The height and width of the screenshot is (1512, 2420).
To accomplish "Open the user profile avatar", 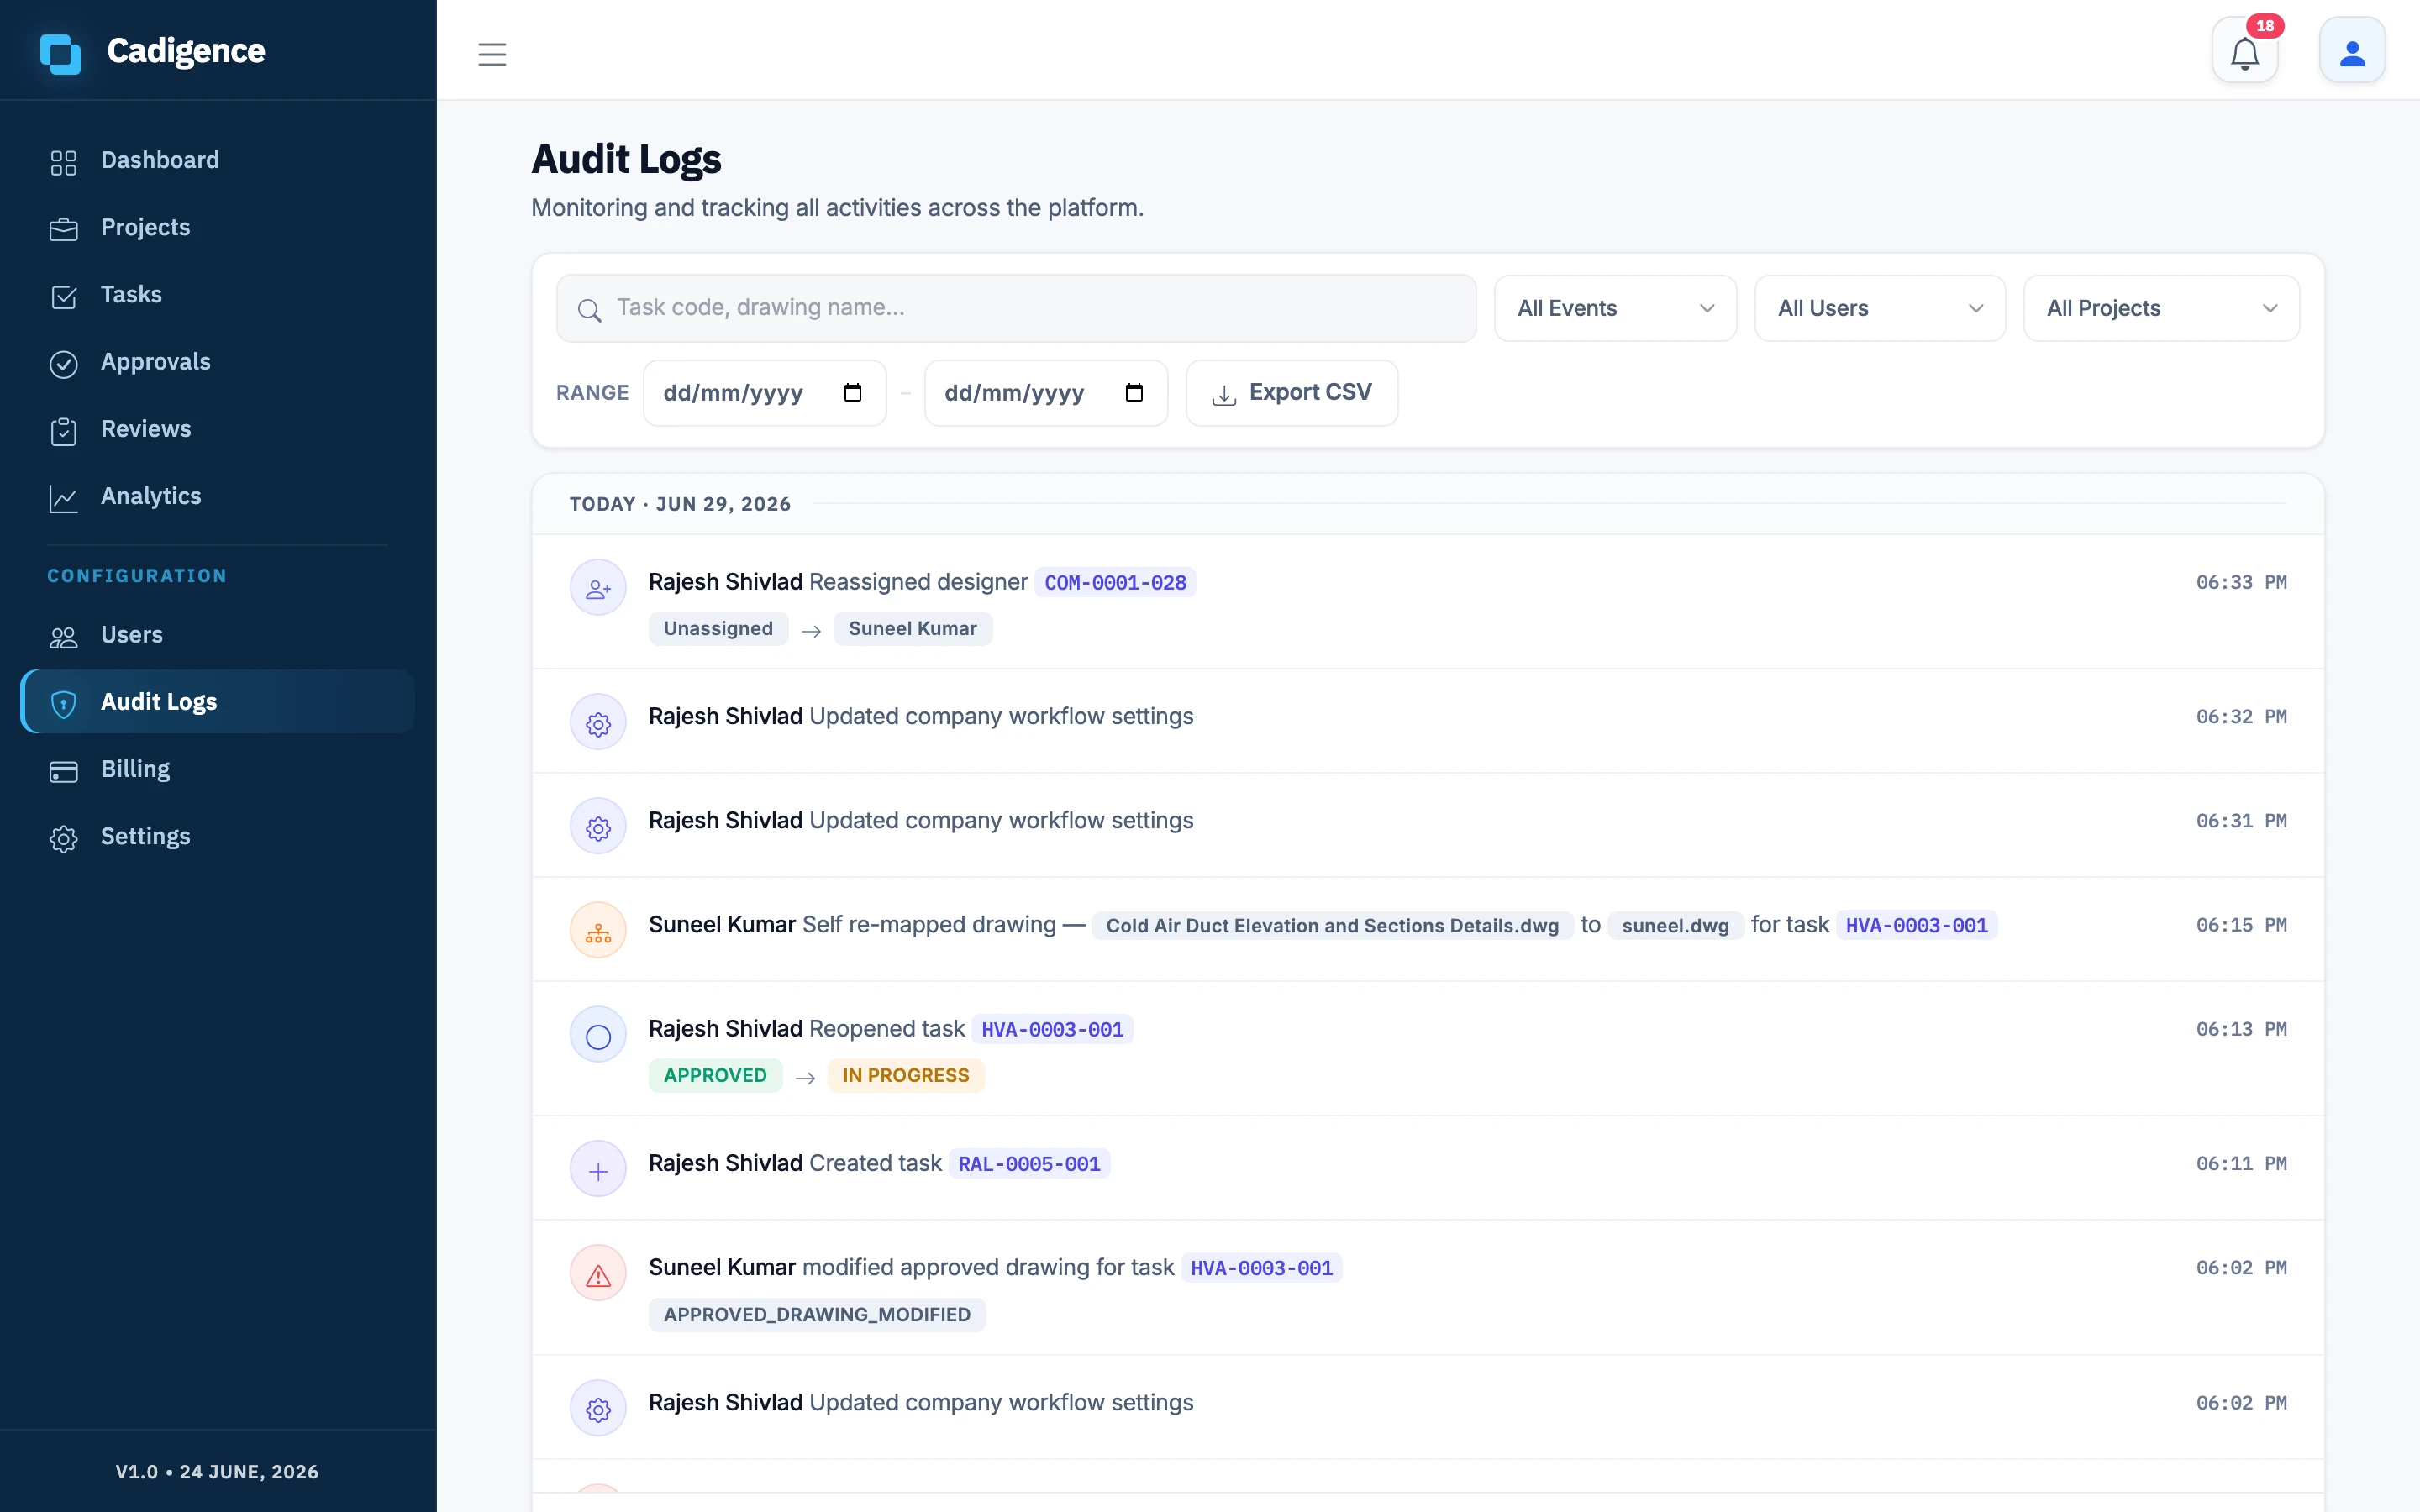I will (2352, 52).
